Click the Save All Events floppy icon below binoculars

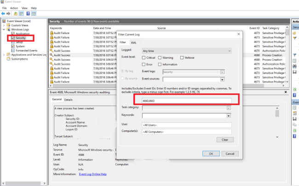click(294, 72)
